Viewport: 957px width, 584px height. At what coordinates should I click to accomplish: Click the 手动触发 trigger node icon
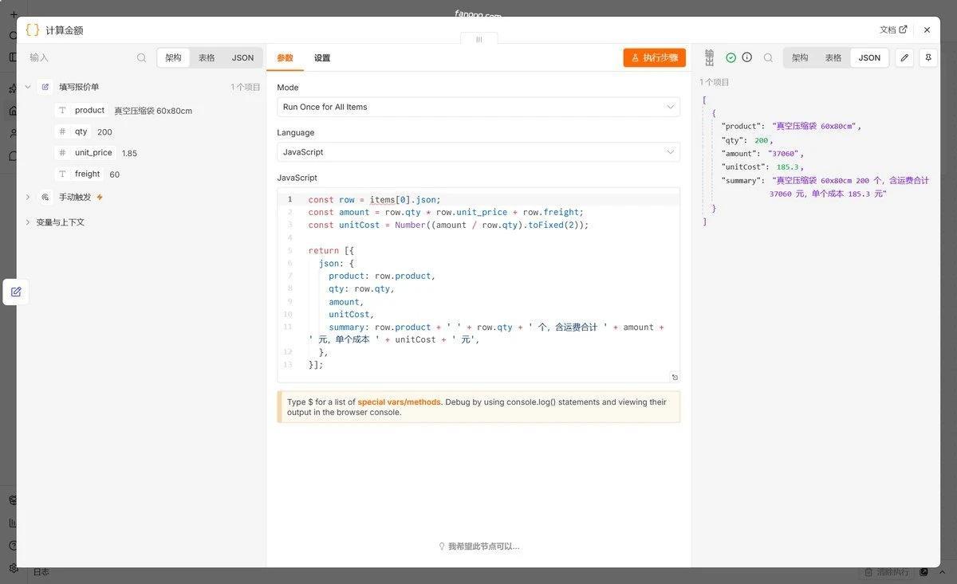tap(45, 197)
